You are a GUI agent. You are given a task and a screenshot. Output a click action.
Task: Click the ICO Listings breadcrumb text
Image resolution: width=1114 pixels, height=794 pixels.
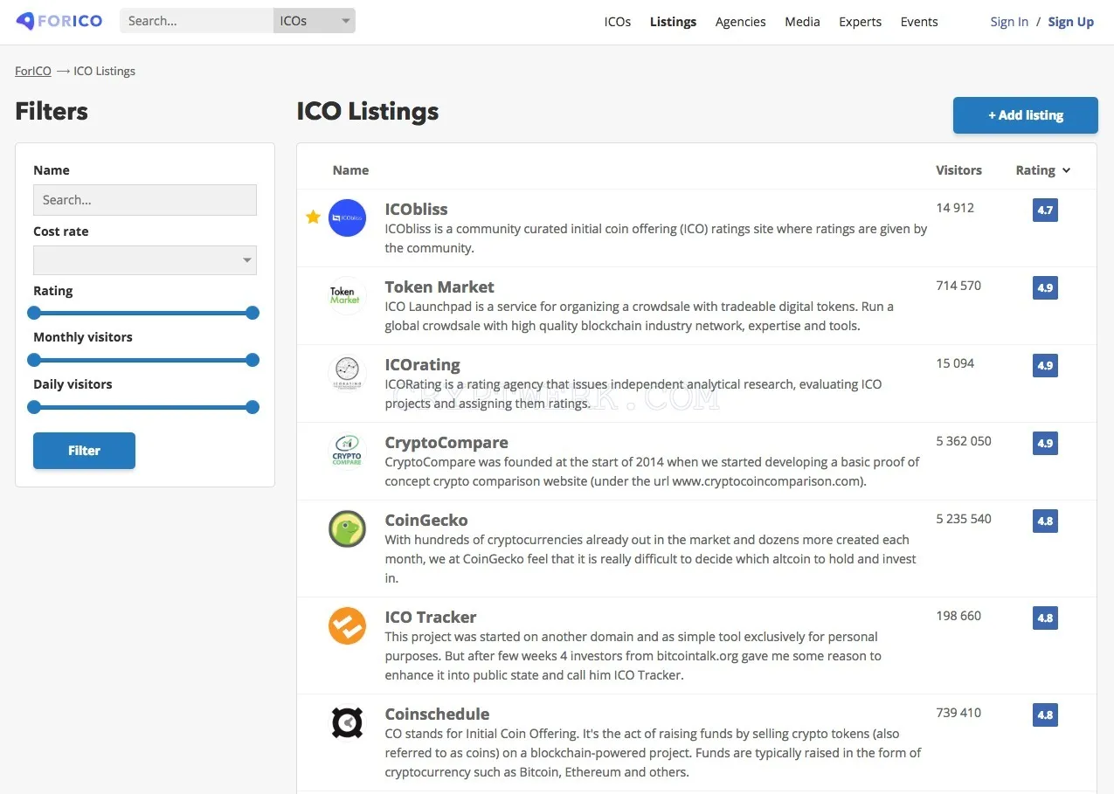(104, 71)
